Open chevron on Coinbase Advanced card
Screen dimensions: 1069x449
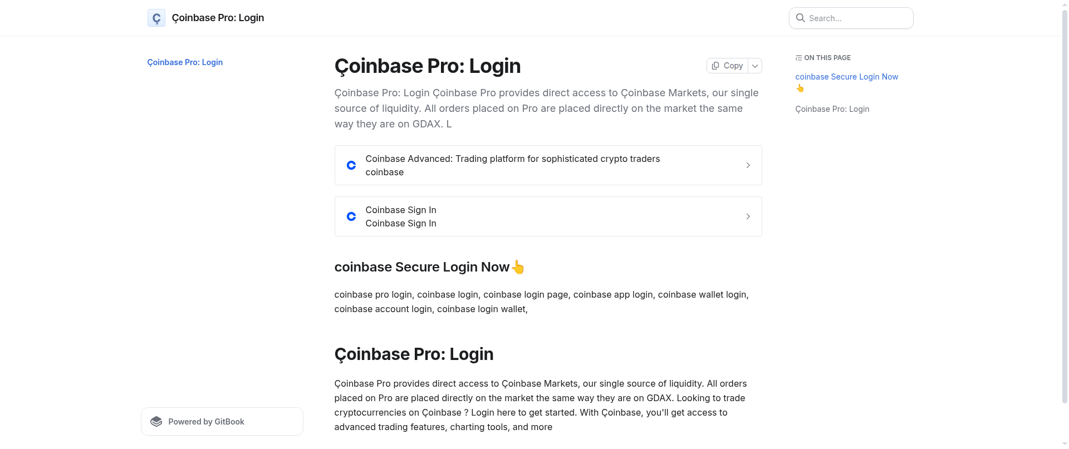748,165
